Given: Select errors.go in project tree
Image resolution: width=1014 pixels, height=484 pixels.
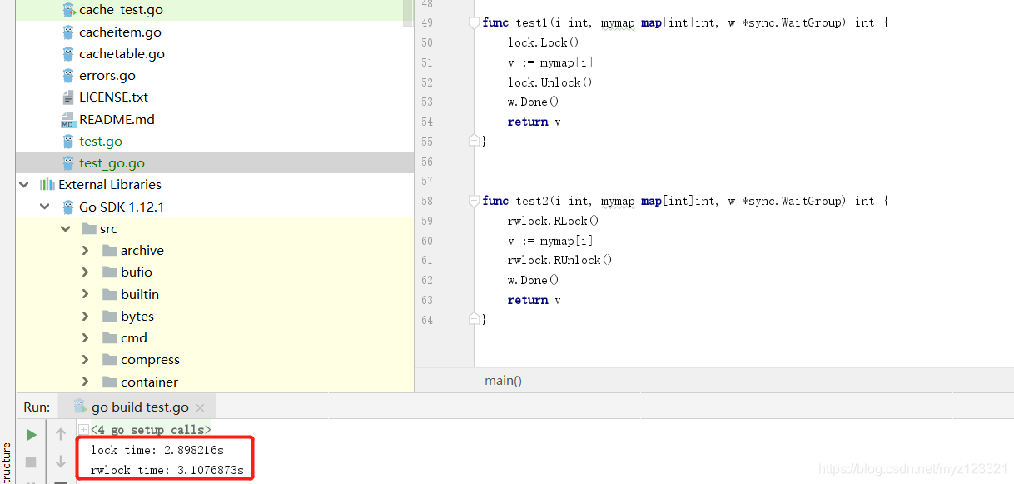Looking at the screenshot, I should point(107,75).
